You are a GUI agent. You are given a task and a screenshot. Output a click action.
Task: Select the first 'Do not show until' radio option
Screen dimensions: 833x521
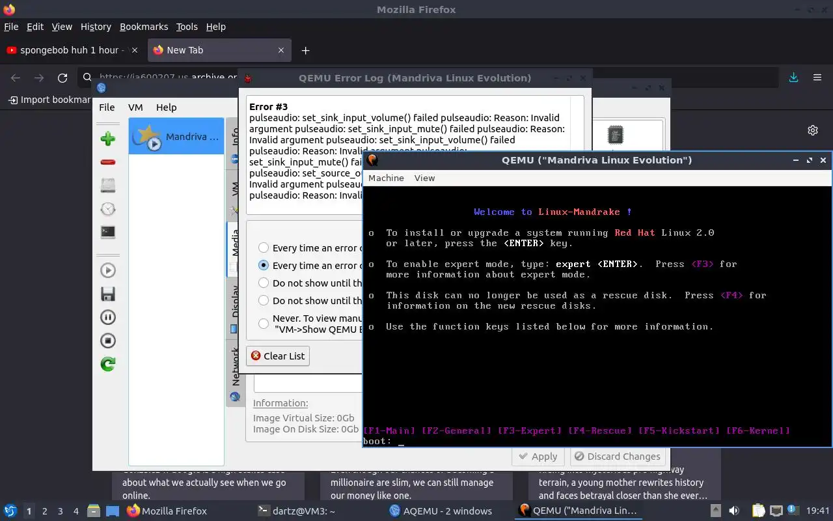(x=264, y=283)
